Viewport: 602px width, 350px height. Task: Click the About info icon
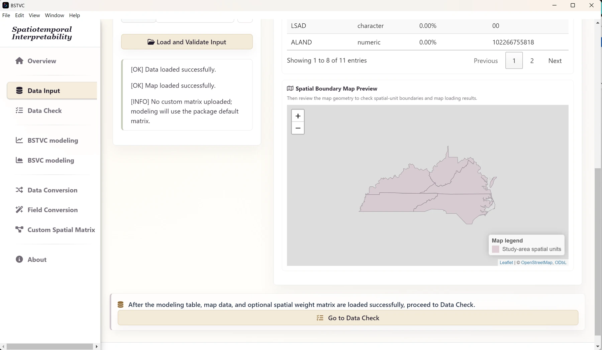[x=19, y=259]
